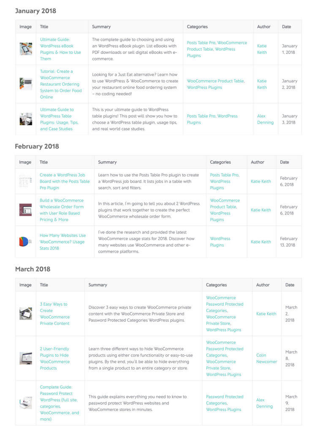317x433 pixels.
Task: Open the WooCommerce Usage Stats 2018 post
Action: coord(62,241)
